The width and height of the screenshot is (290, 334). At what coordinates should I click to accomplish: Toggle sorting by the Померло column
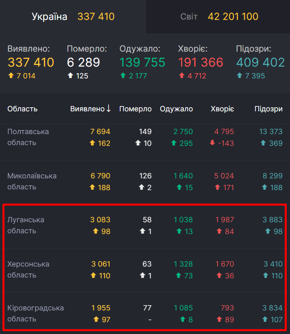tap(135, 109)
